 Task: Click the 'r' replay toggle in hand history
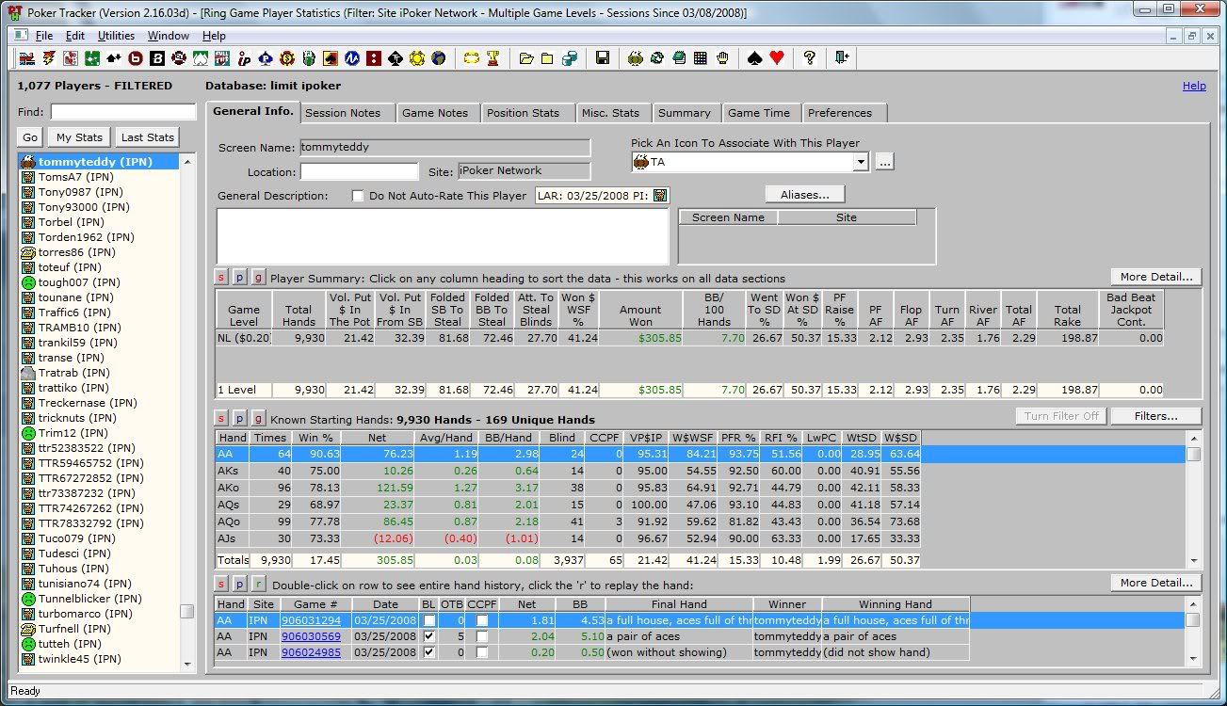258,583
